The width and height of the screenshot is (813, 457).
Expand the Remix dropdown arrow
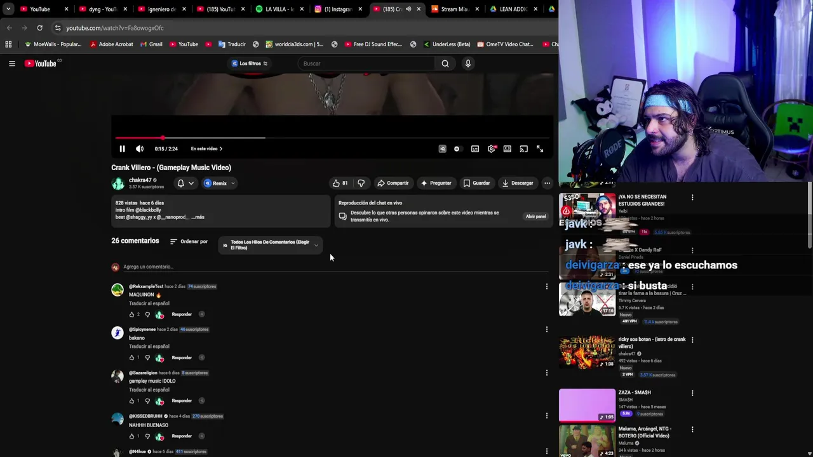tap(233, 183)
